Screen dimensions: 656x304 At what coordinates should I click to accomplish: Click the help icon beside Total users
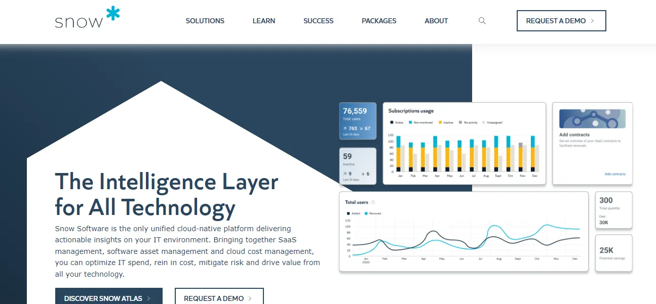click(x=373, y=202)
